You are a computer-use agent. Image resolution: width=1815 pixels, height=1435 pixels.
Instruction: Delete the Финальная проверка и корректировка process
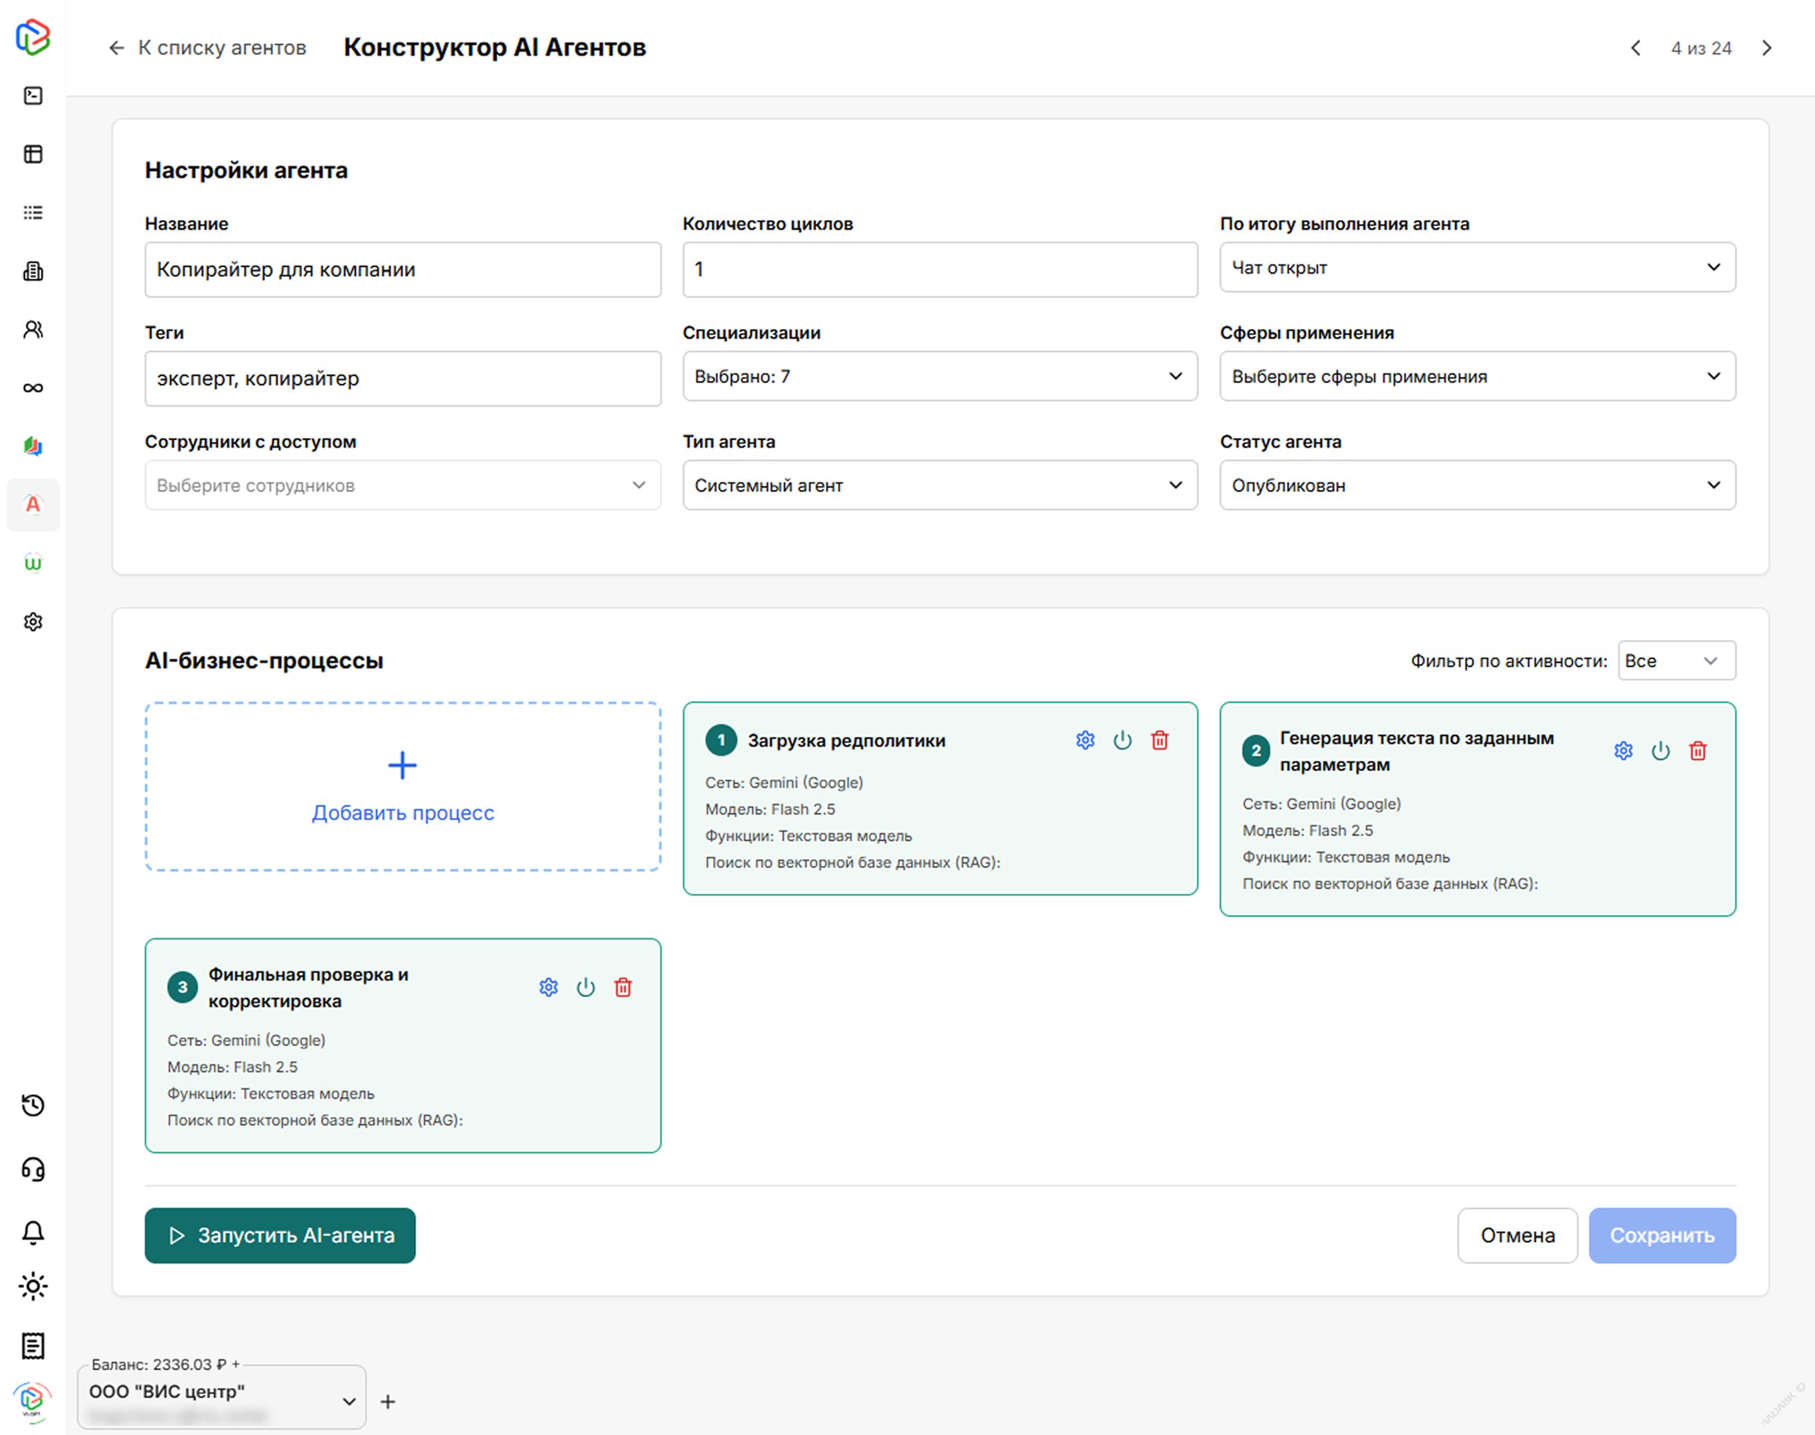(x=622, y=987)
